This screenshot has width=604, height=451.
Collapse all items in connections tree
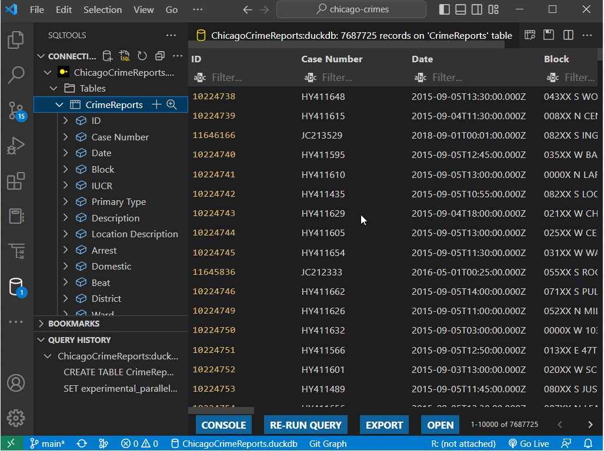point(159,56)
